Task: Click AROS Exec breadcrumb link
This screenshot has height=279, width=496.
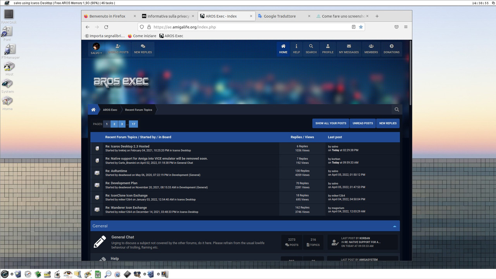Action: [x=110, y=110]
